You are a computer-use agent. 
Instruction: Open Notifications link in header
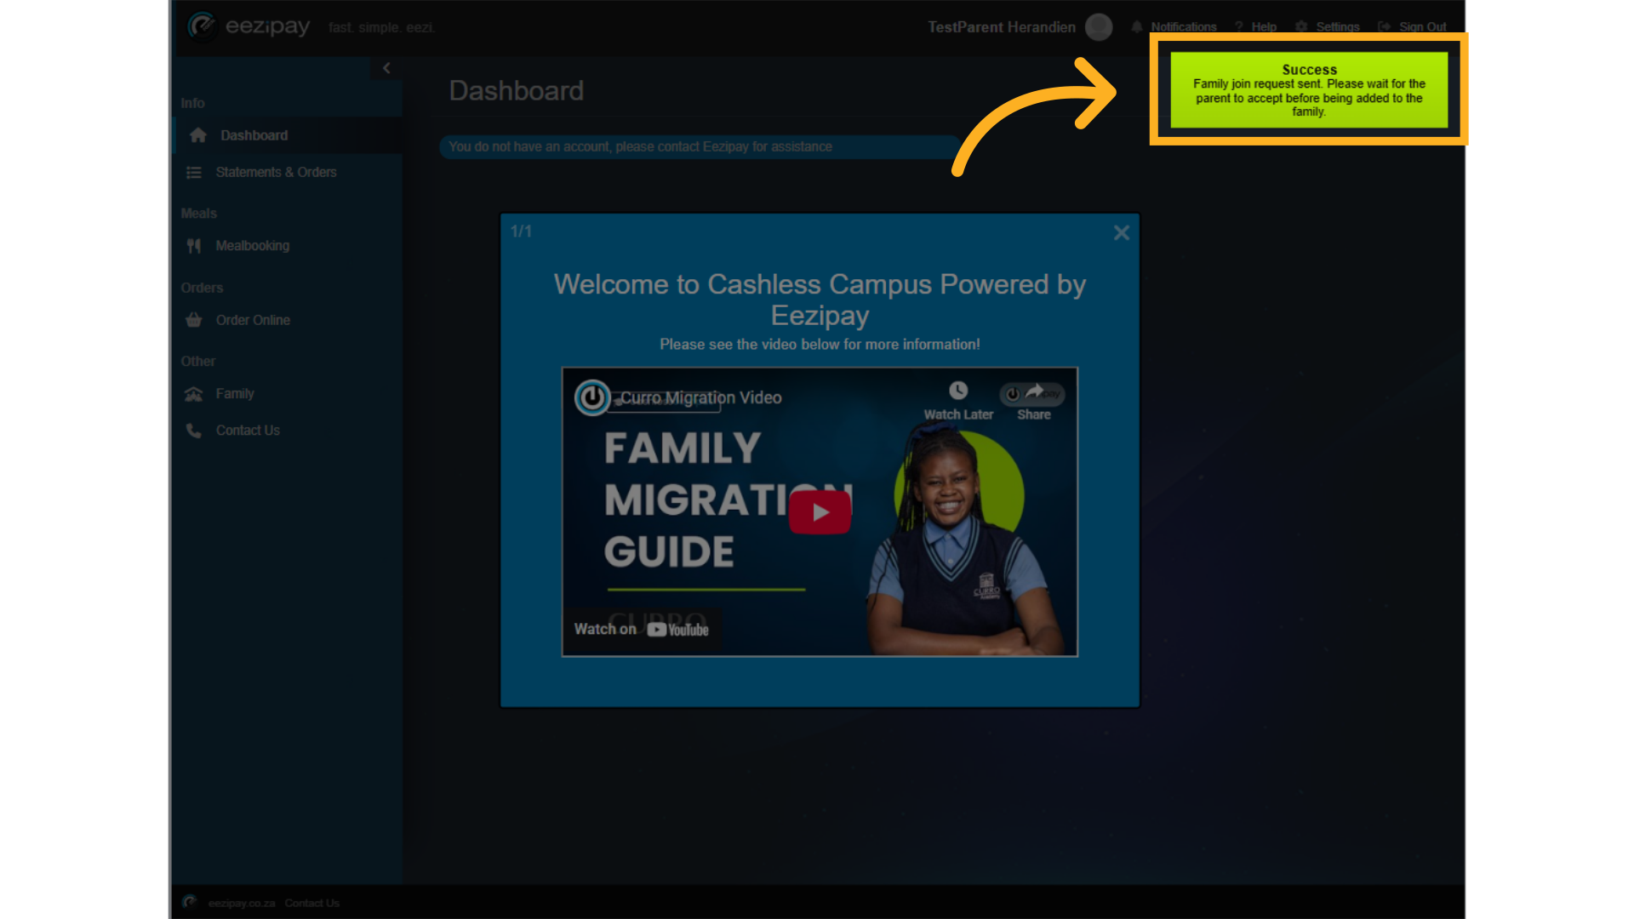[x=1184, y=27]
